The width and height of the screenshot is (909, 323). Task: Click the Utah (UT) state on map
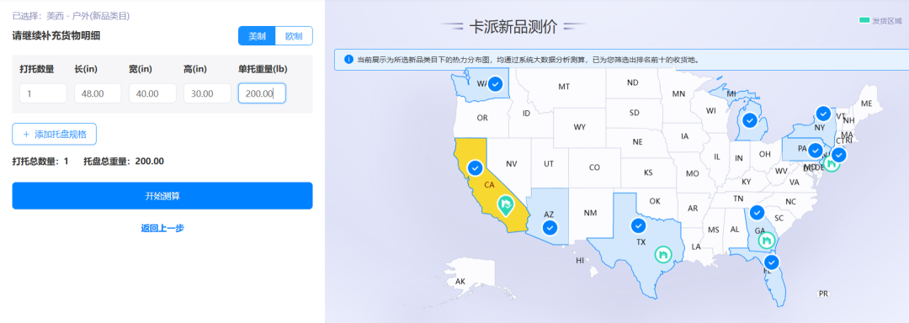(x=549, y=164)
